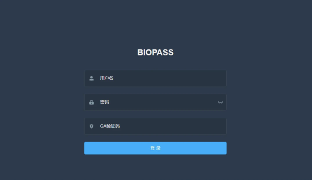The width and height of the screenshot is (312, 180).
Task: Reveal the password with the eyelash icon
Action: 220,102
